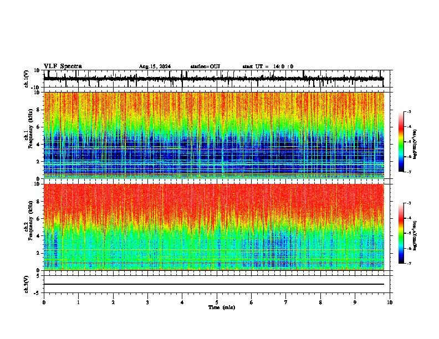Viewport: 439px width, 339px height.
Task: Click the ch.1 log(PSD) color bar
Action: point(401,142)
